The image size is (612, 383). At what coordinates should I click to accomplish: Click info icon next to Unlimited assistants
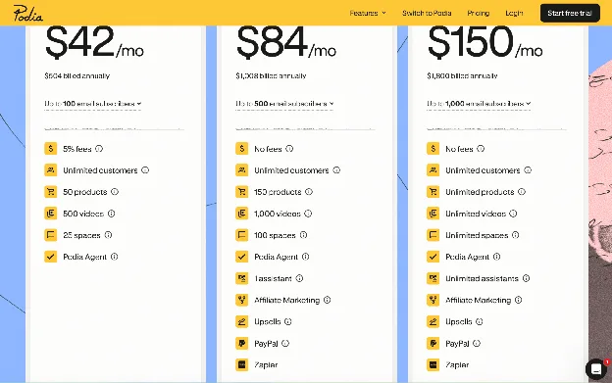[526, 278]
